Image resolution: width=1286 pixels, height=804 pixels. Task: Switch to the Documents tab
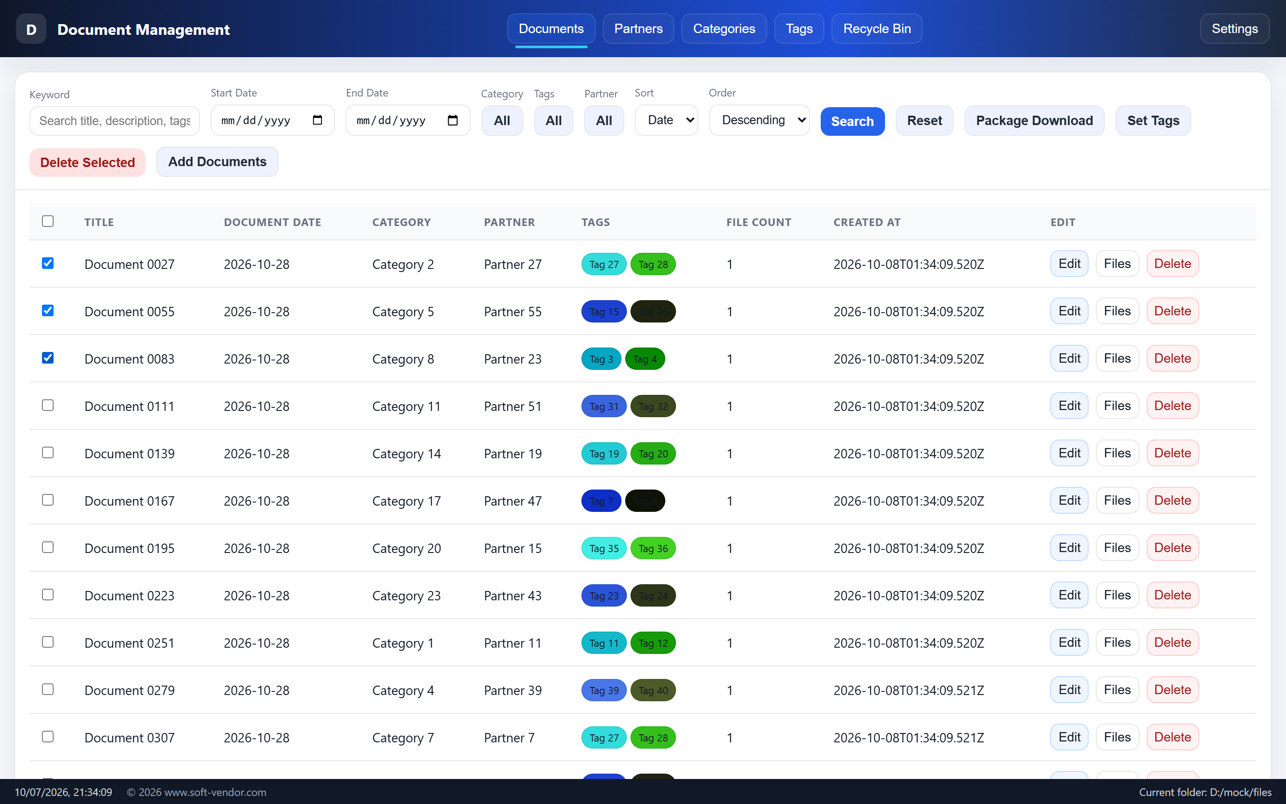pyautogui.click(x=551, y=29)
